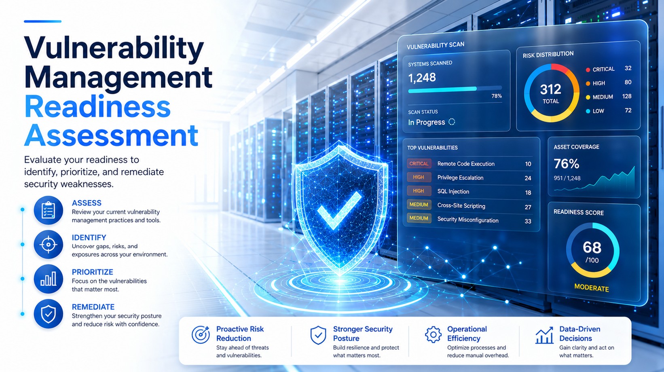Image resolution: width=664 pixels, height=372 pixels.
Task: Click the 951 / 1,248 coverage count
Action: [567, 178]
